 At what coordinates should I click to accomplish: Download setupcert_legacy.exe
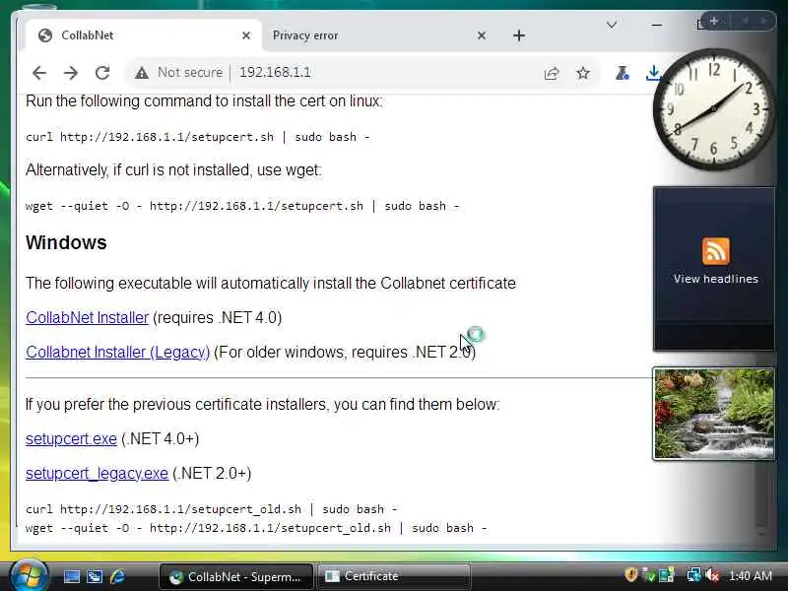[x=97, y=474]
